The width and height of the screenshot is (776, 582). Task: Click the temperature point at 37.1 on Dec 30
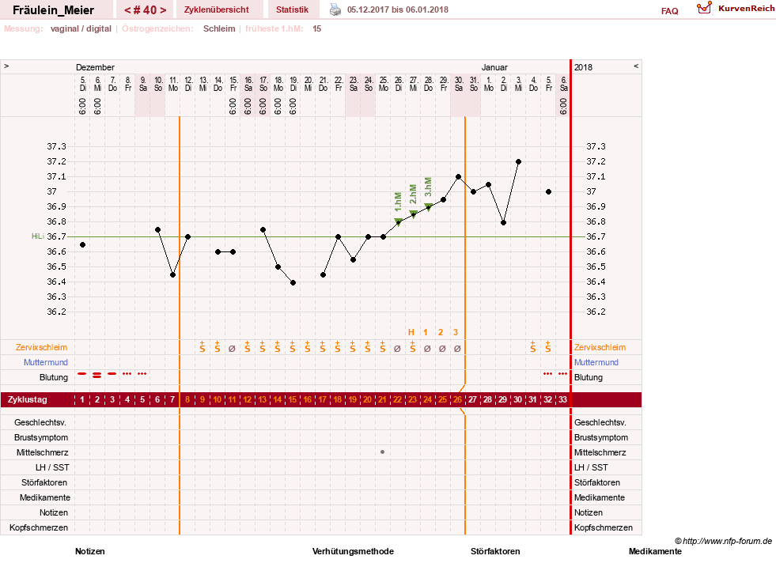[458, 176]
